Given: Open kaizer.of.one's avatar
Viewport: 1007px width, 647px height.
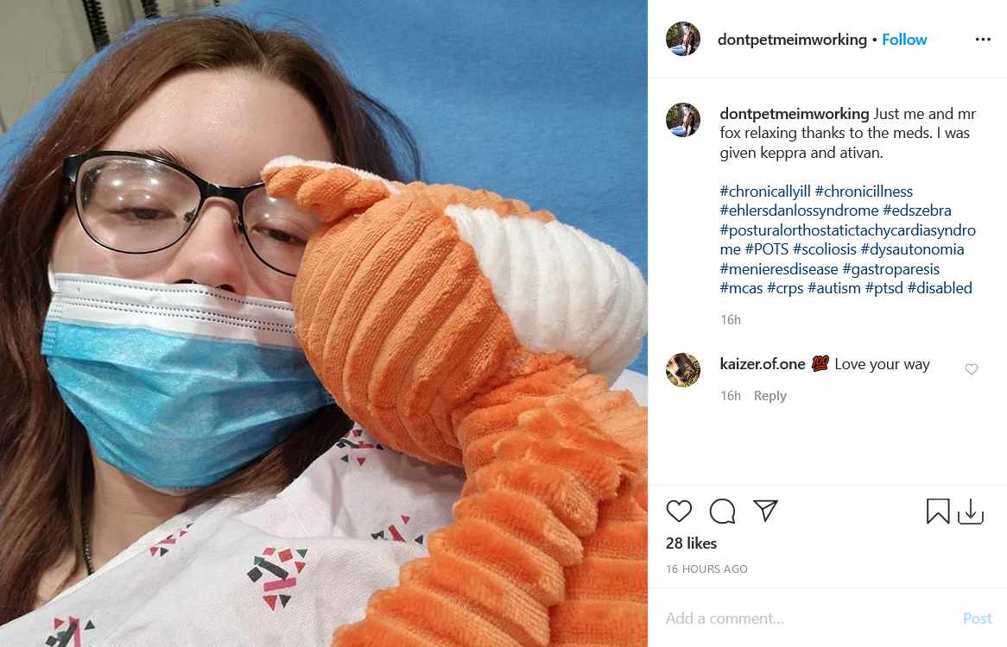Looking at the screenshot, I should 682,370.
